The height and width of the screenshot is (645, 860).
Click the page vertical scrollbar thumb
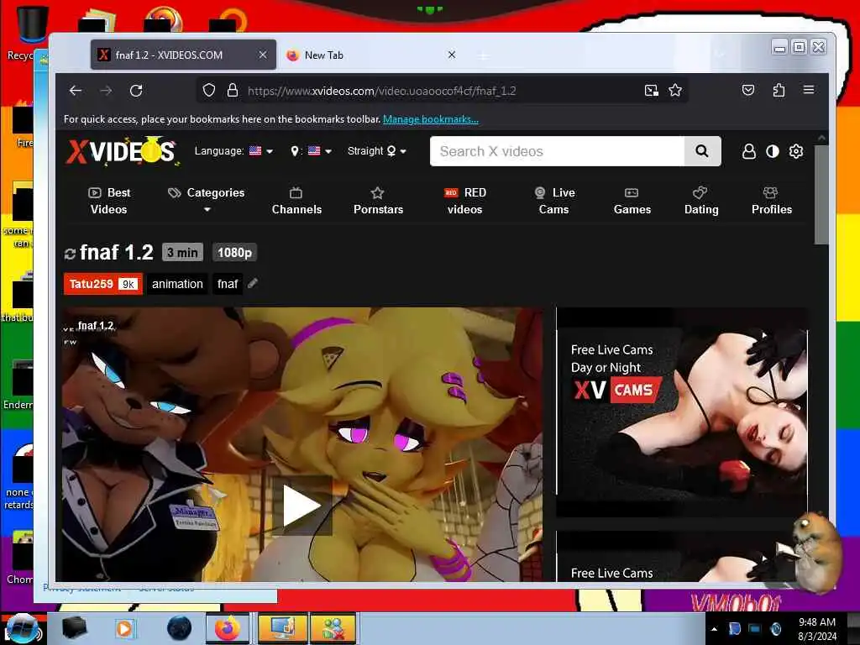pos(821,195)
